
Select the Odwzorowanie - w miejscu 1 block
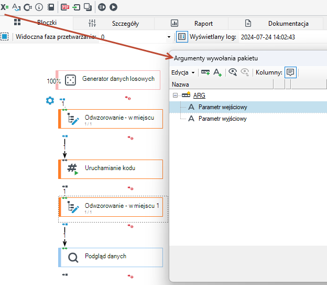coord(111,207)
